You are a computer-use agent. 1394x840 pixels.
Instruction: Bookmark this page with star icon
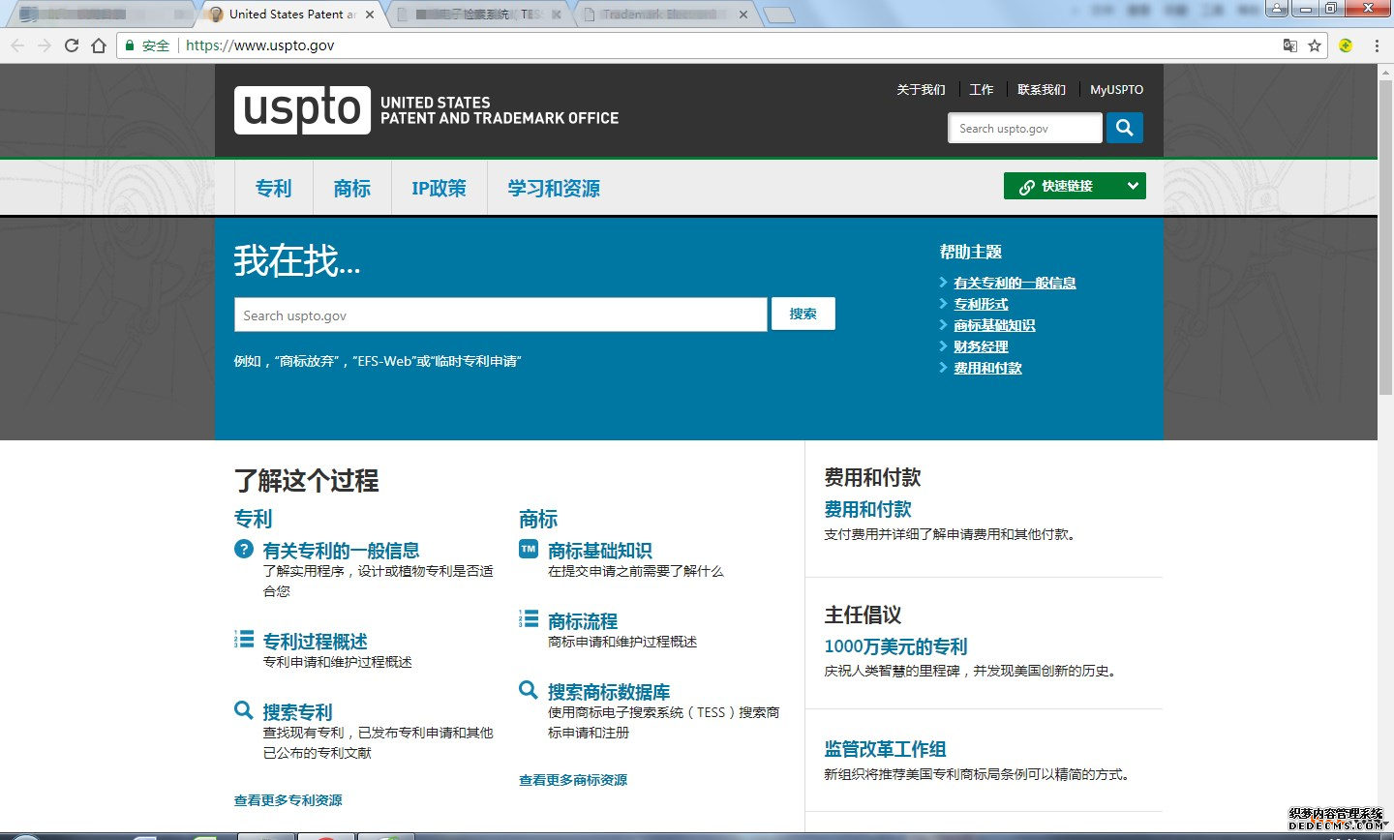pos(1315,45)
